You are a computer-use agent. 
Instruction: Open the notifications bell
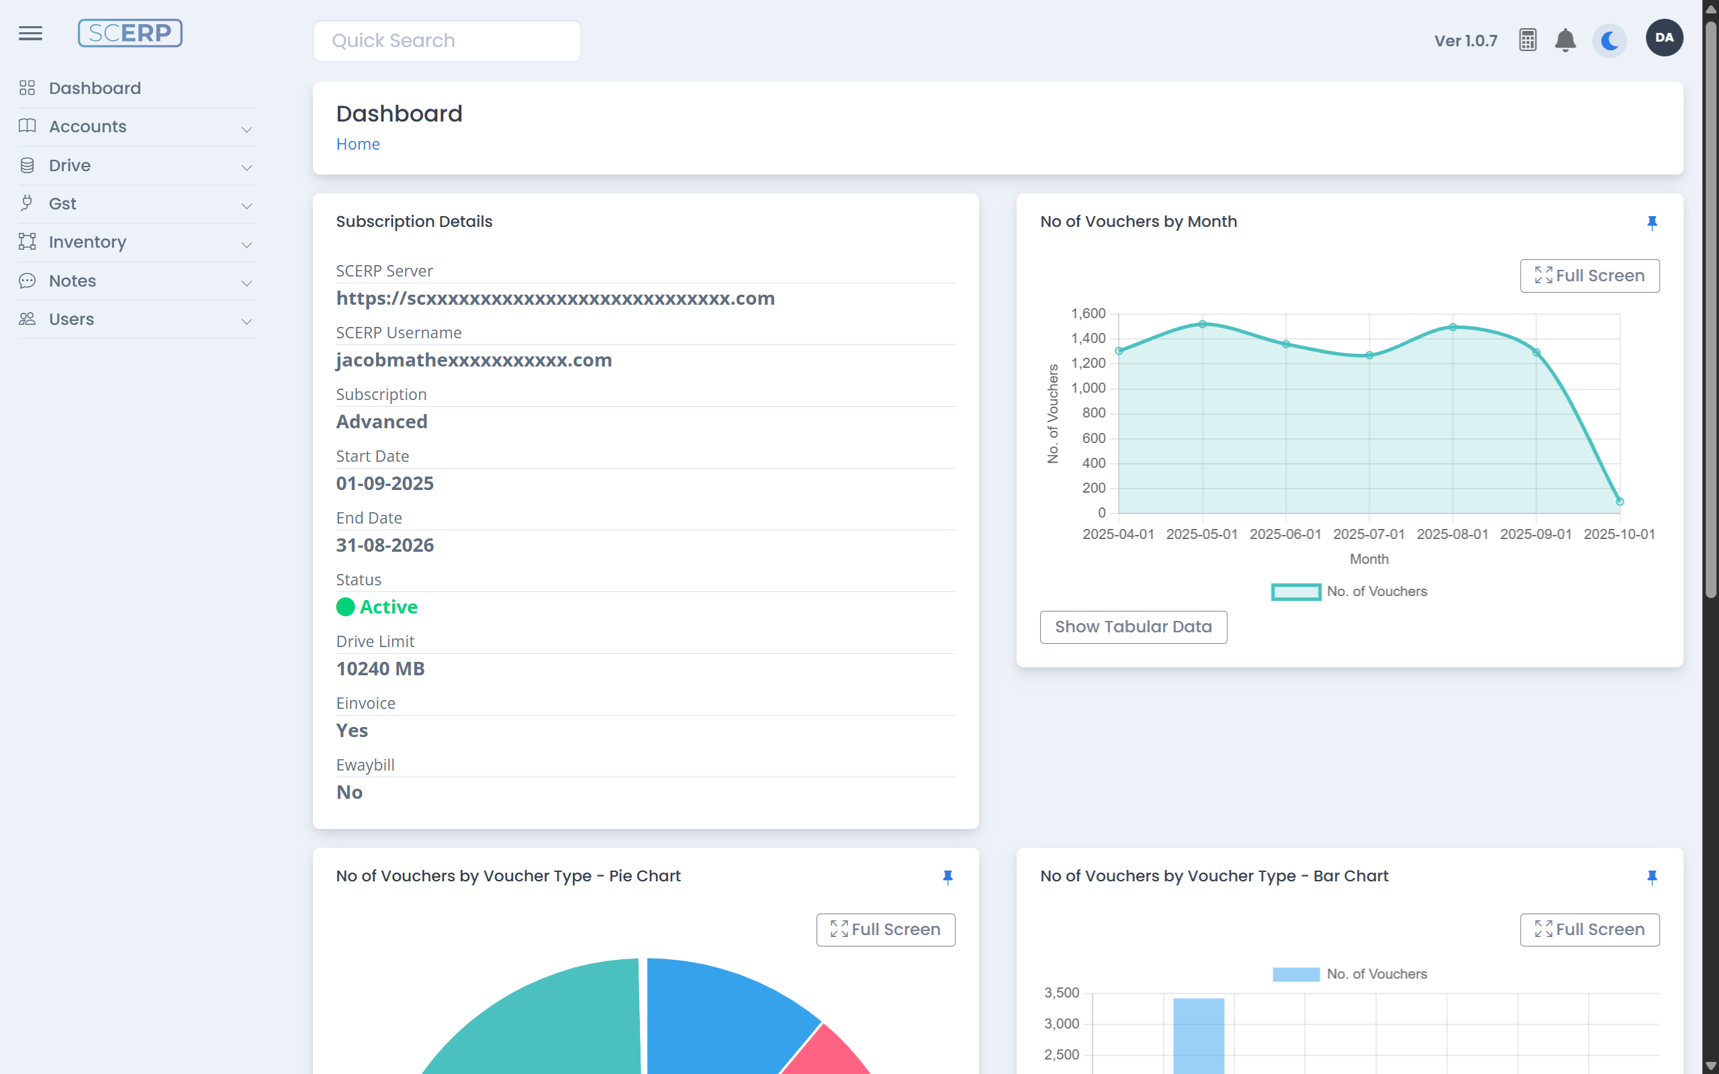point(1565,40)
